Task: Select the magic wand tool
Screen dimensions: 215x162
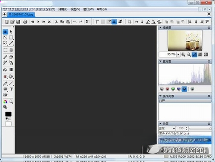Action: click(x=11, y=43)
